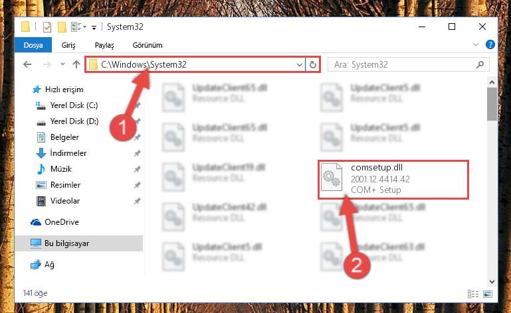Switch to the Görünüm tab
Image resolution: width=511 pixels, height=313 pixels.
(x=148, y=45)
